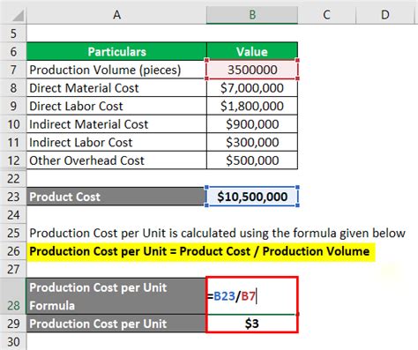Viewport: 418px width, 350px height.
Task: Select cell containing 3500000
Action: click(x=252, y=70)
